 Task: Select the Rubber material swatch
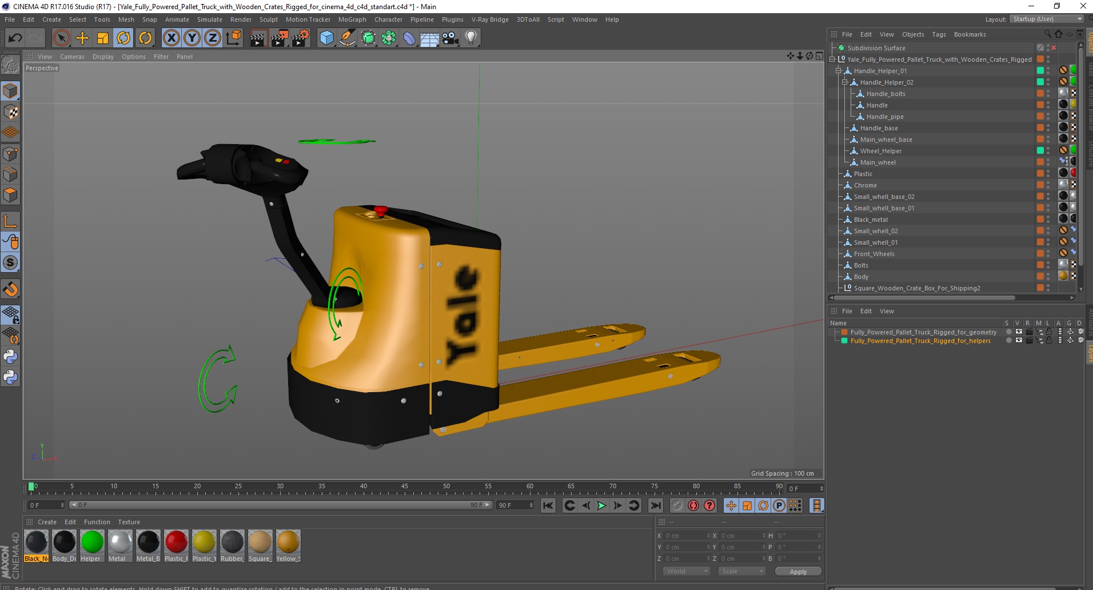pyautogui.click(x=232, y=546)
